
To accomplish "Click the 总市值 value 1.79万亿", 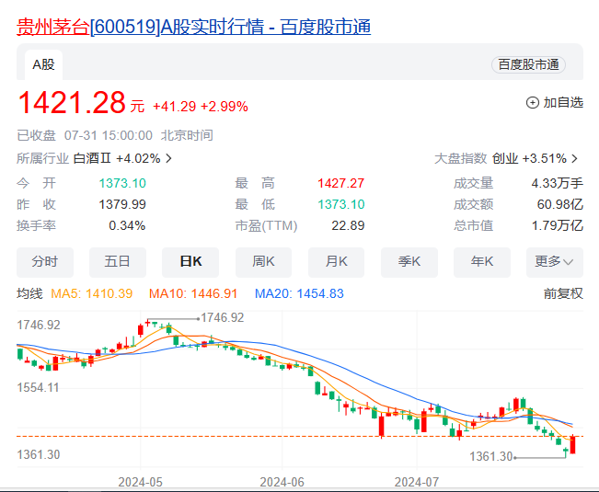I will tap(558, 225).
